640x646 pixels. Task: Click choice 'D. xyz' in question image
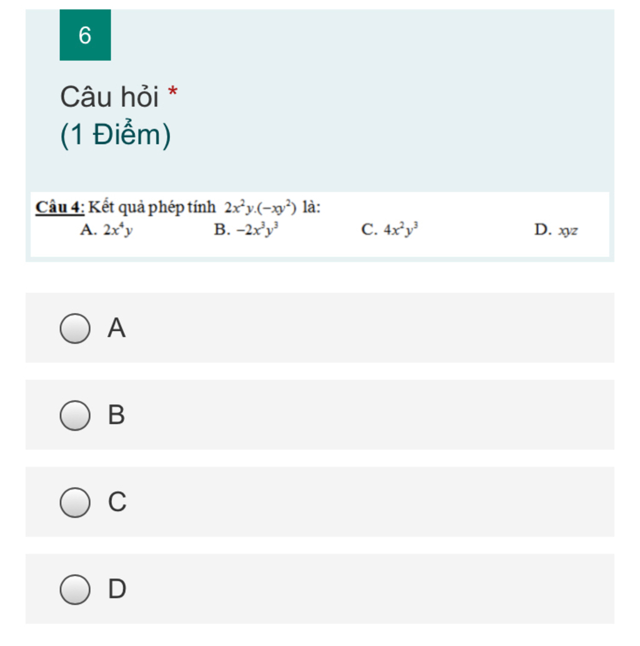click(x=556, y=230)
